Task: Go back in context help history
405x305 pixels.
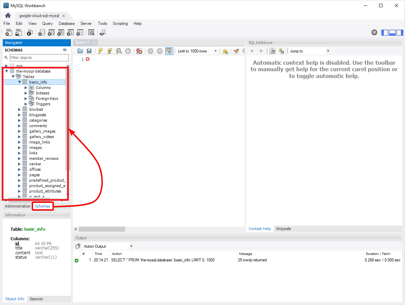Action: [252, 51]
